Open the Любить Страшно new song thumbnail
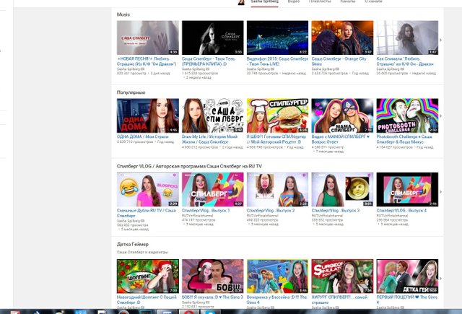 tap(147, 38)
